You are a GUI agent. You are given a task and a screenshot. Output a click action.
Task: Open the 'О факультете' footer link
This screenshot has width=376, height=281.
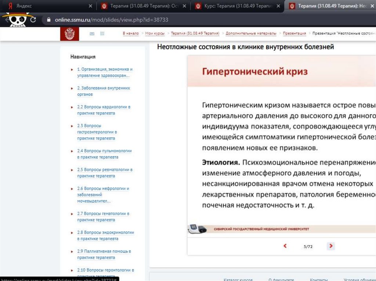pos(281,279)
